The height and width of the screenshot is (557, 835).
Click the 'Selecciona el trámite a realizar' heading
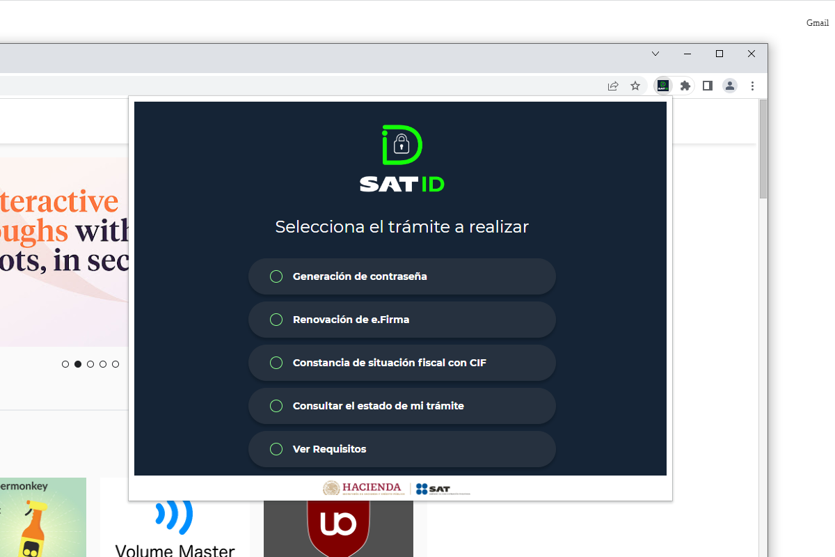[402, 226]
